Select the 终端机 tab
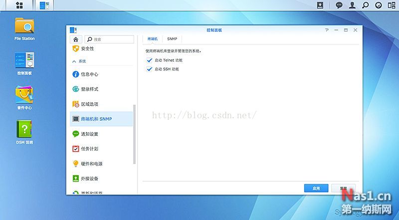The height and width of the screenshot is (220, 399). (x=152, y=39)
